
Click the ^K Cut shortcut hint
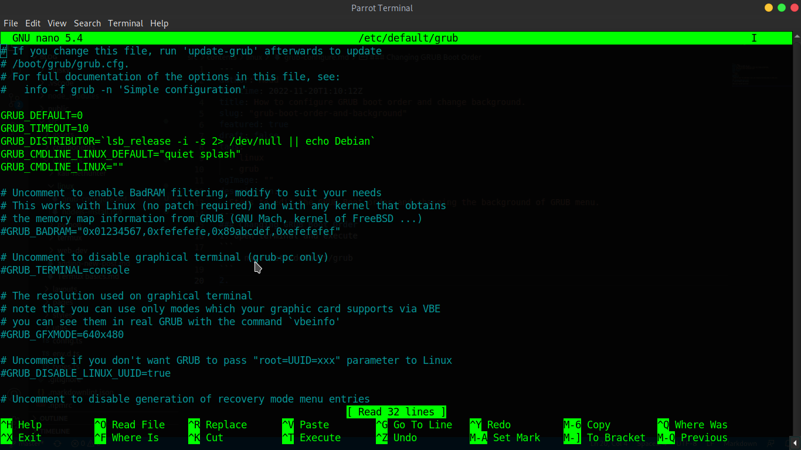(x=206, y=438)
